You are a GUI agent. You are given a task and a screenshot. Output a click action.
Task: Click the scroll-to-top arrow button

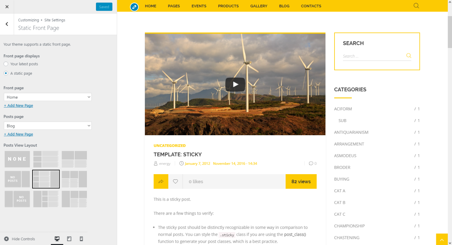(x=442, y=240)
